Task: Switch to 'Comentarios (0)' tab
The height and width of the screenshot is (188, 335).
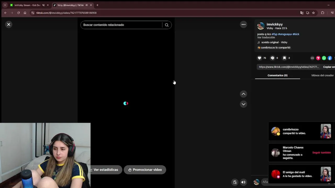Action: click(x=277, y=75)
